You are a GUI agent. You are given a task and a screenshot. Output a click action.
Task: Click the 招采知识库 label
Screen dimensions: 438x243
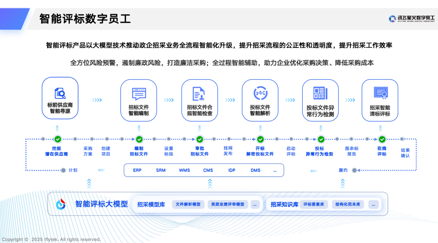pyautogui.click(x=284, y=204)
